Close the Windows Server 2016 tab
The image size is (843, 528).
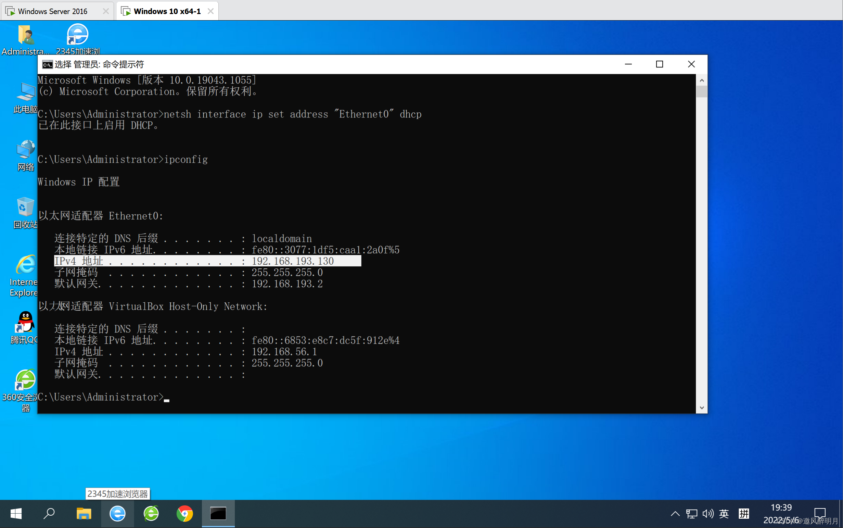[x=106, y=11]
